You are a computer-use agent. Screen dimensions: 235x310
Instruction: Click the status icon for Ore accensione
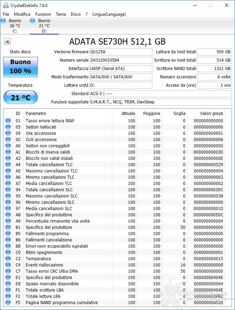(8, 133)
